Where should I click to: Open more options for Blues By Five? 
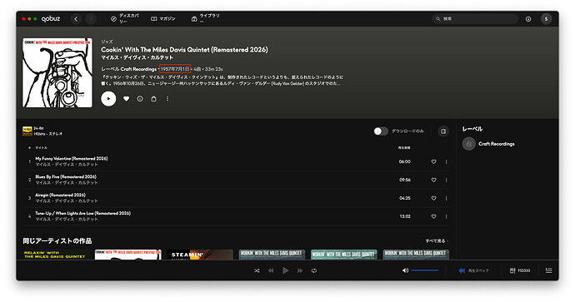(x=447, y=180)
